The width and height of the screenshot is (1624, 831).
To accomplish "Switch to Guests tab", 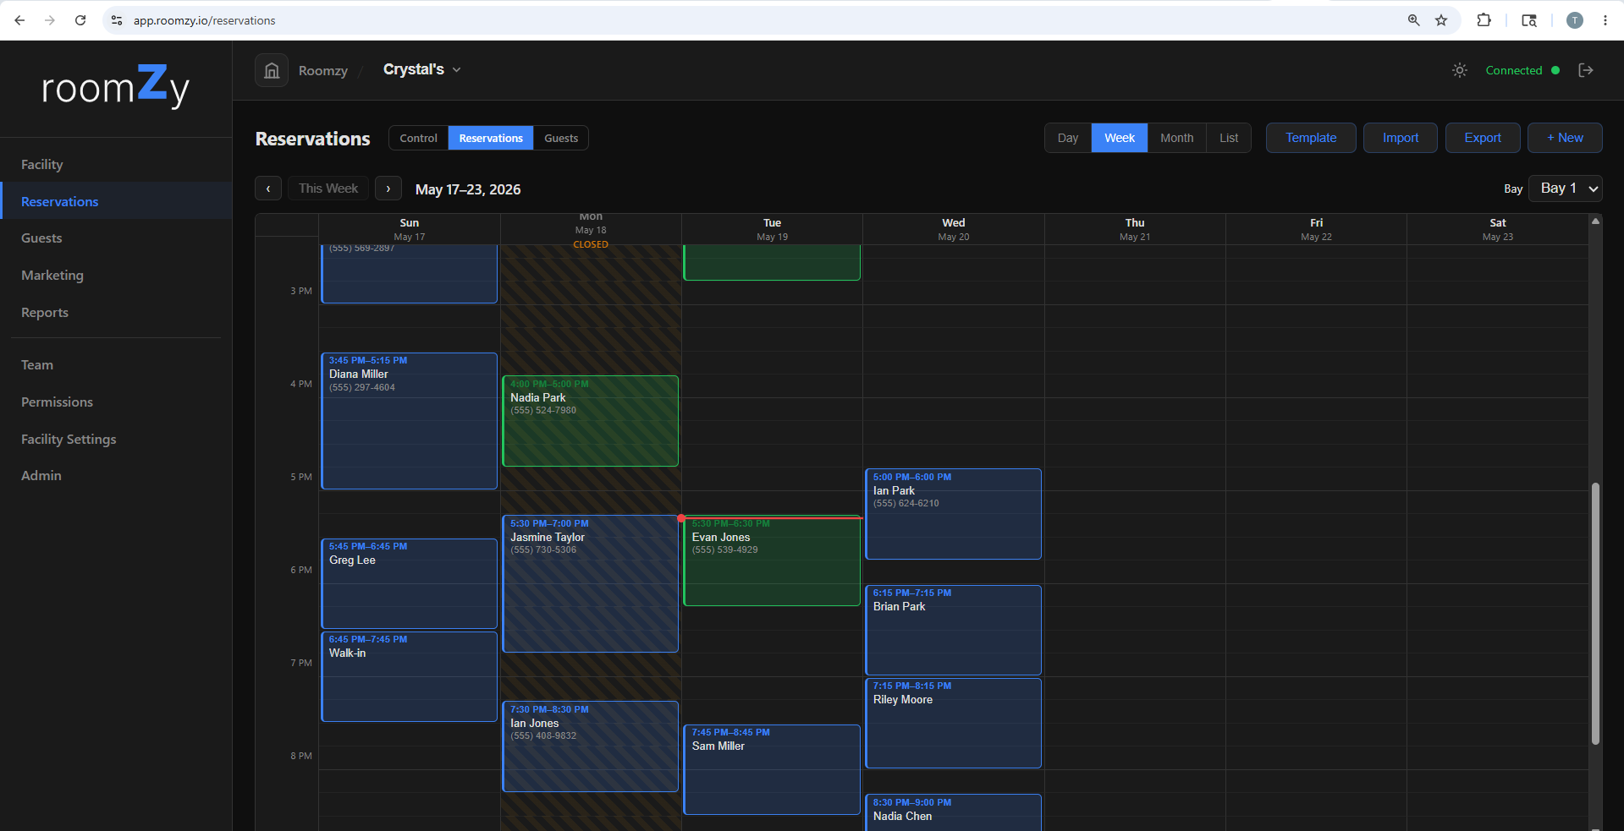I will pos(561,138).
